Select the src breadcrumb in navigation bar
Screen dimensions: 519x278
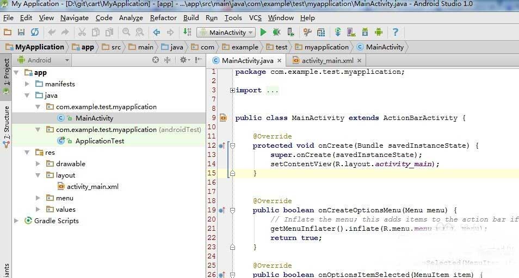pyautogui.click(x=112, y=47)
